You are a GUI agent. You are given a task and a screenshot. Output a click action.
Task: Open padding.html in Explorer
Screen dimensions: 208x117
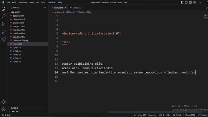[x=19, y=37]
